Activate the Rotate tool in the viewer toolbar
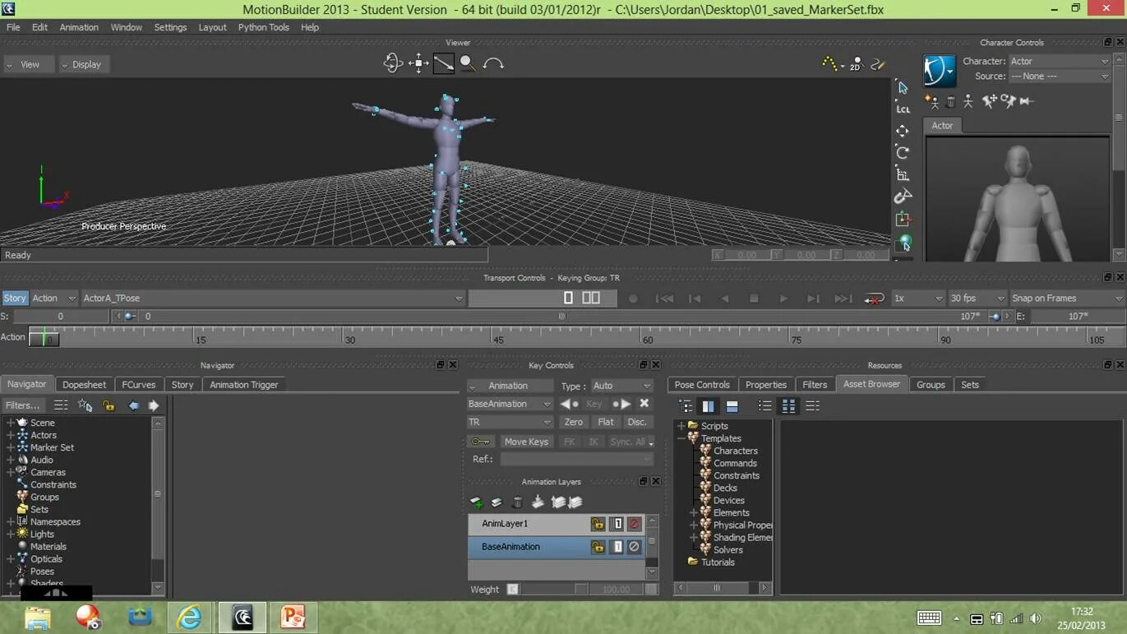 pyautogui.click(x=903, y=152)
